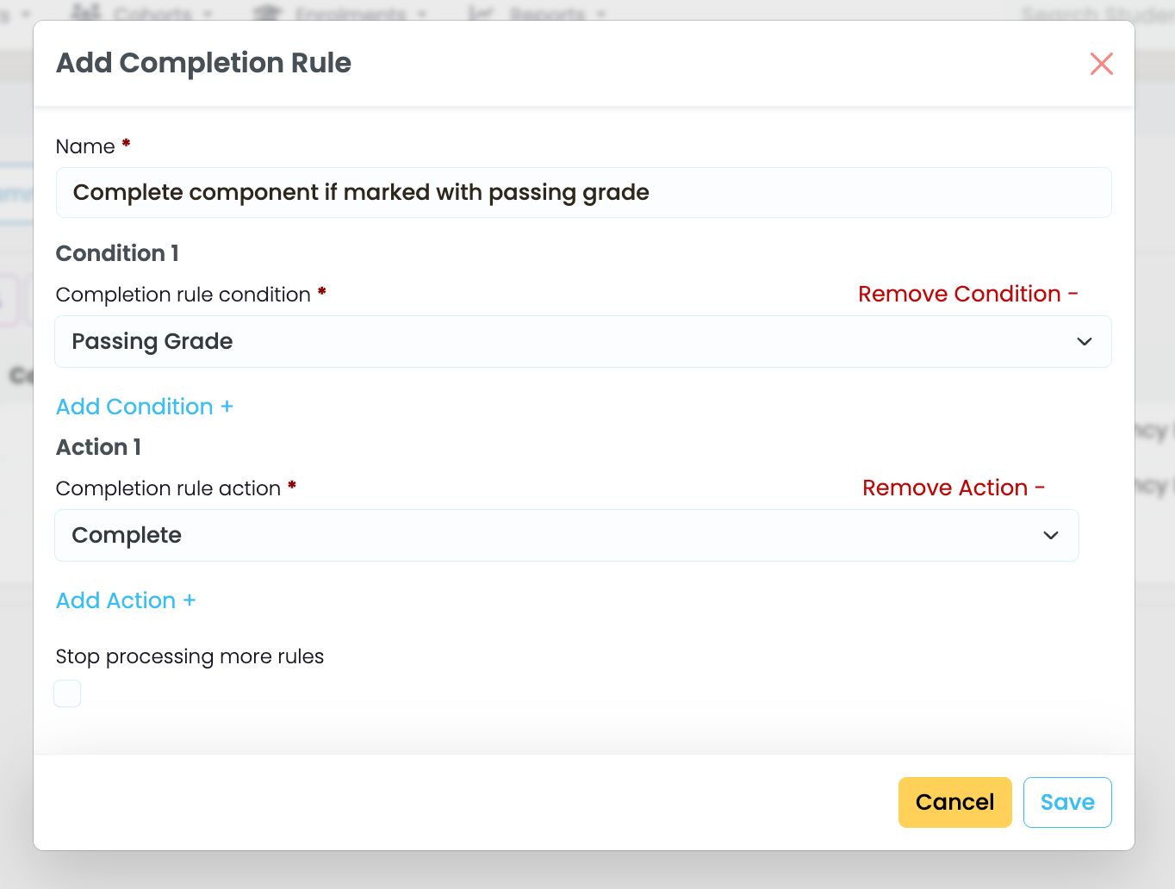
Task: Click the Name input field
Action: click(583, 192)
